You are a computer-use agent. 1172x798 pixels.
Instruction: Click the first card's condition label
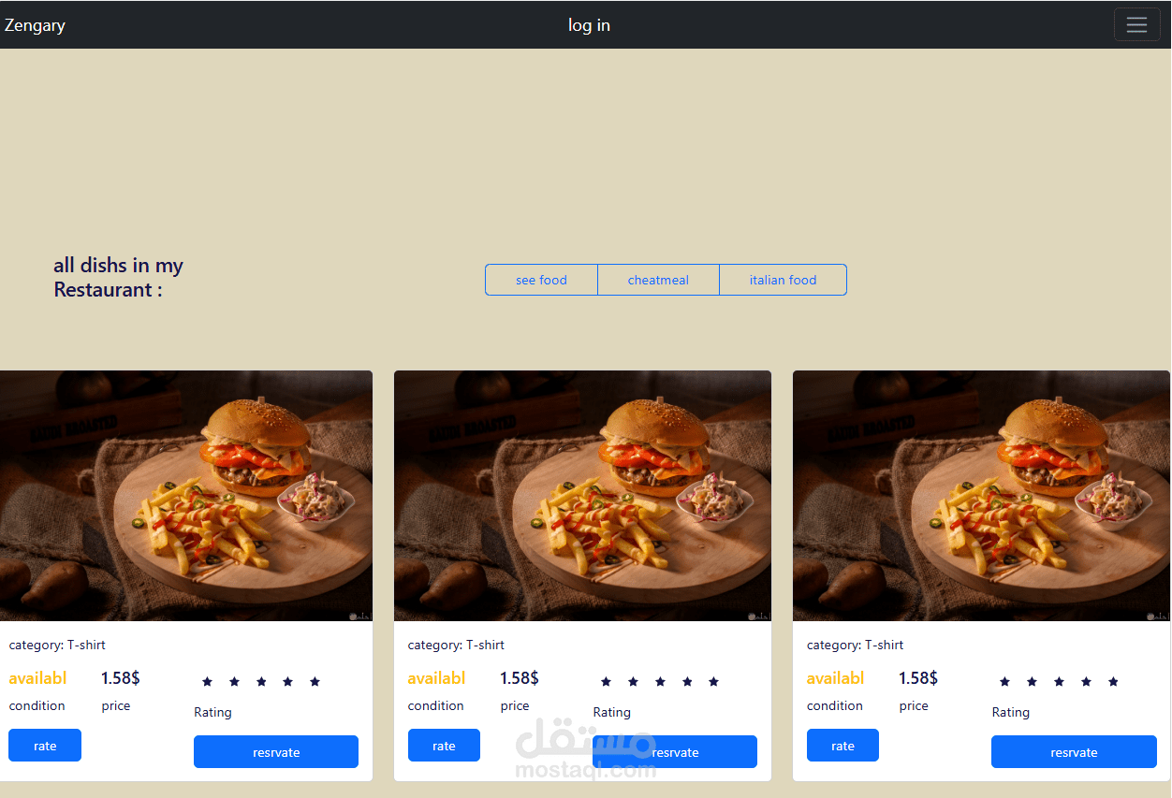point(37,705)
